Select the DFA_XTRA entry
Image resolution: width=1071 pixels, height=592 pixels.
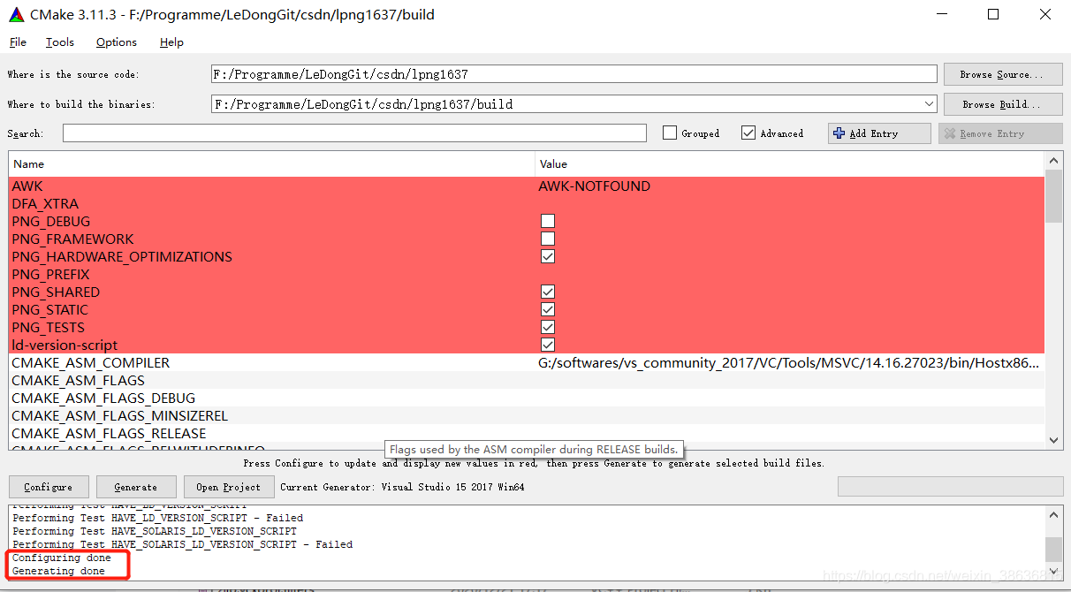pyautogui.click(x=527, y=203)
